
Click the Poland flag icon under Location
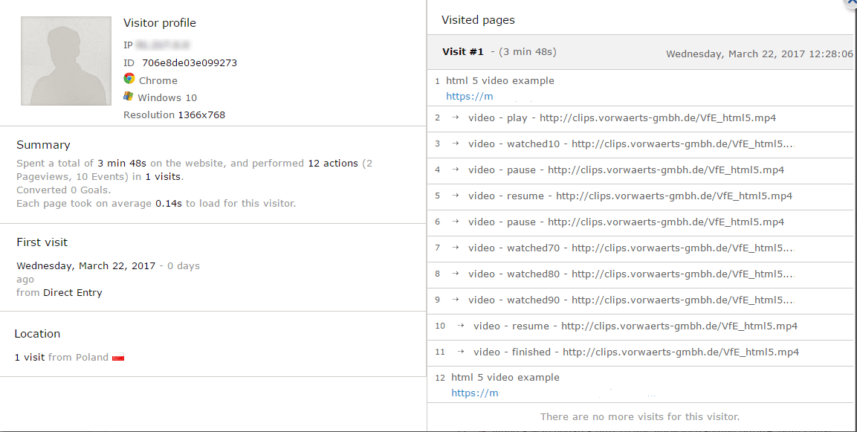117,357
